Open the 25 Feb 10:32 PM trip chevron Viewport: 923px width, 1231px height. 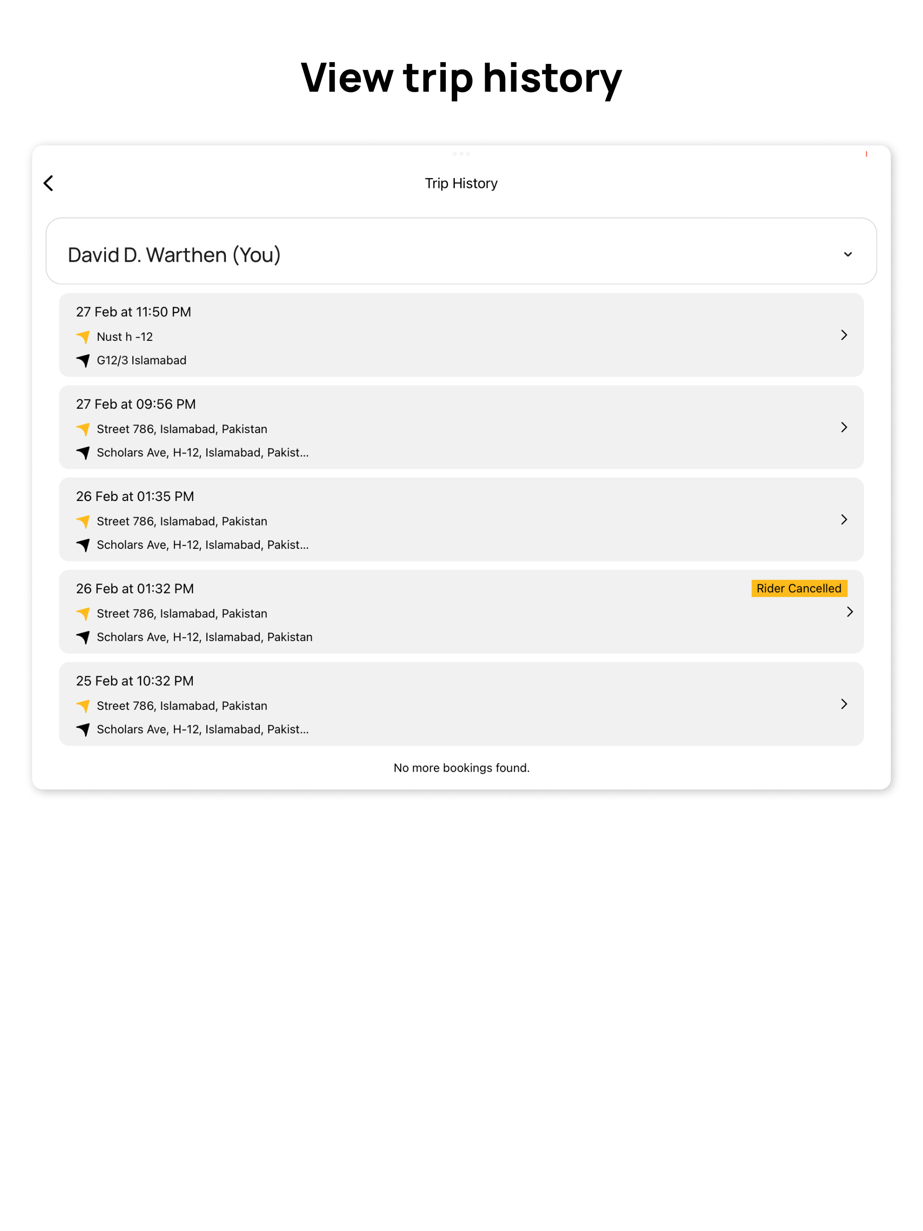coord(844,705)
